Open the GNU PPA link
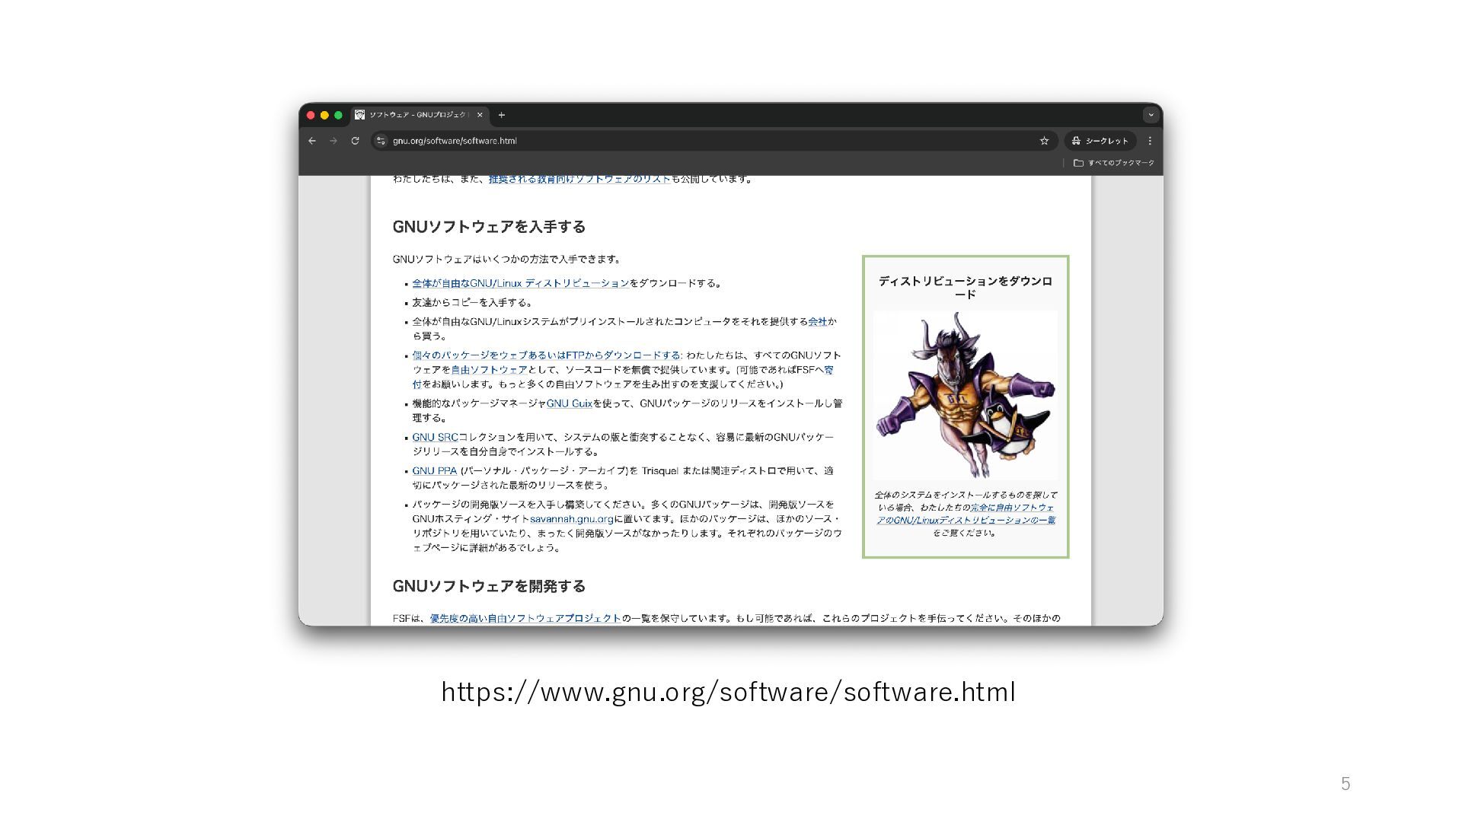This screenshot has width=1462, height=822. (434, 471)
